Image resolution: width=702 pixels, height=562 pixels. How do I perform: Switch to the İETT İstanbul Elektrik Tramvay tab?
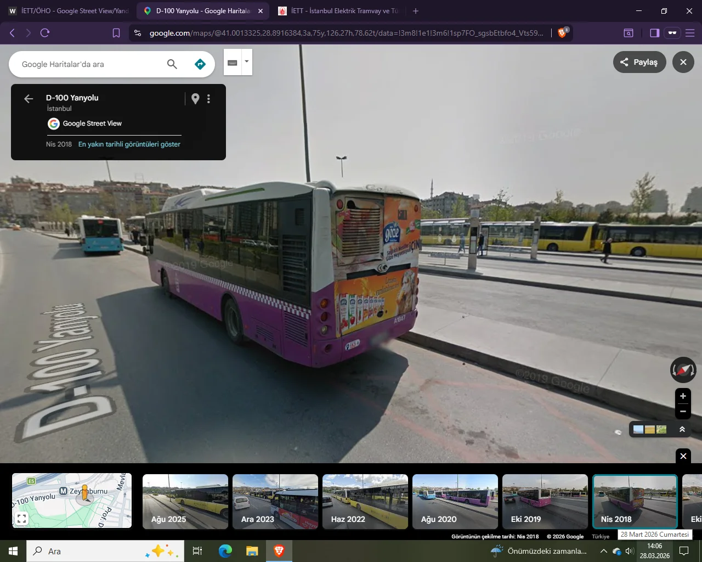coord(339,11)
